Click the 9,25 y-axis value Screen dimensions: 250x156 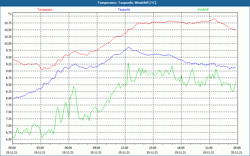coord(9,64)
